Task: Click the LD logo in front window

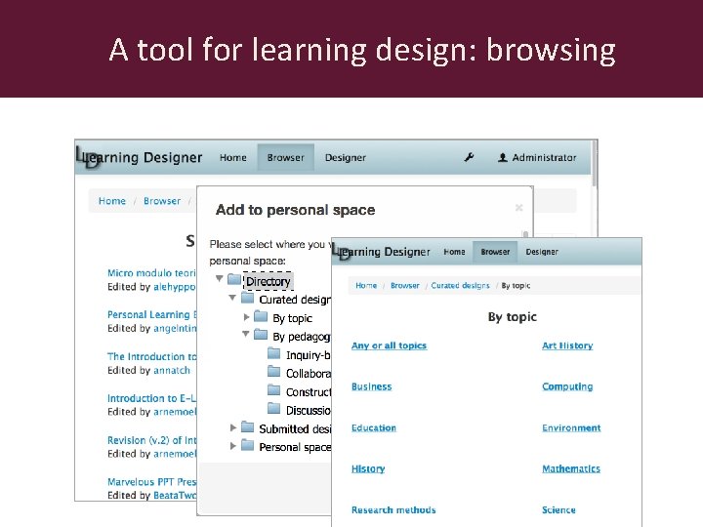Action: coord(342,253)
